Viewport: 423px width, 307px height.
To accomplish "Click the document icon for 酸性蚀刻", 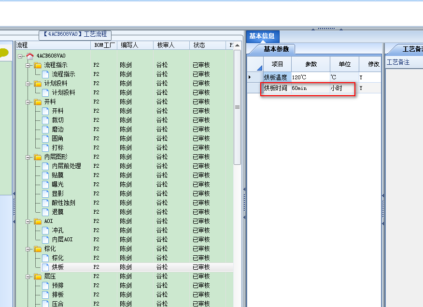I will point(45,203).
